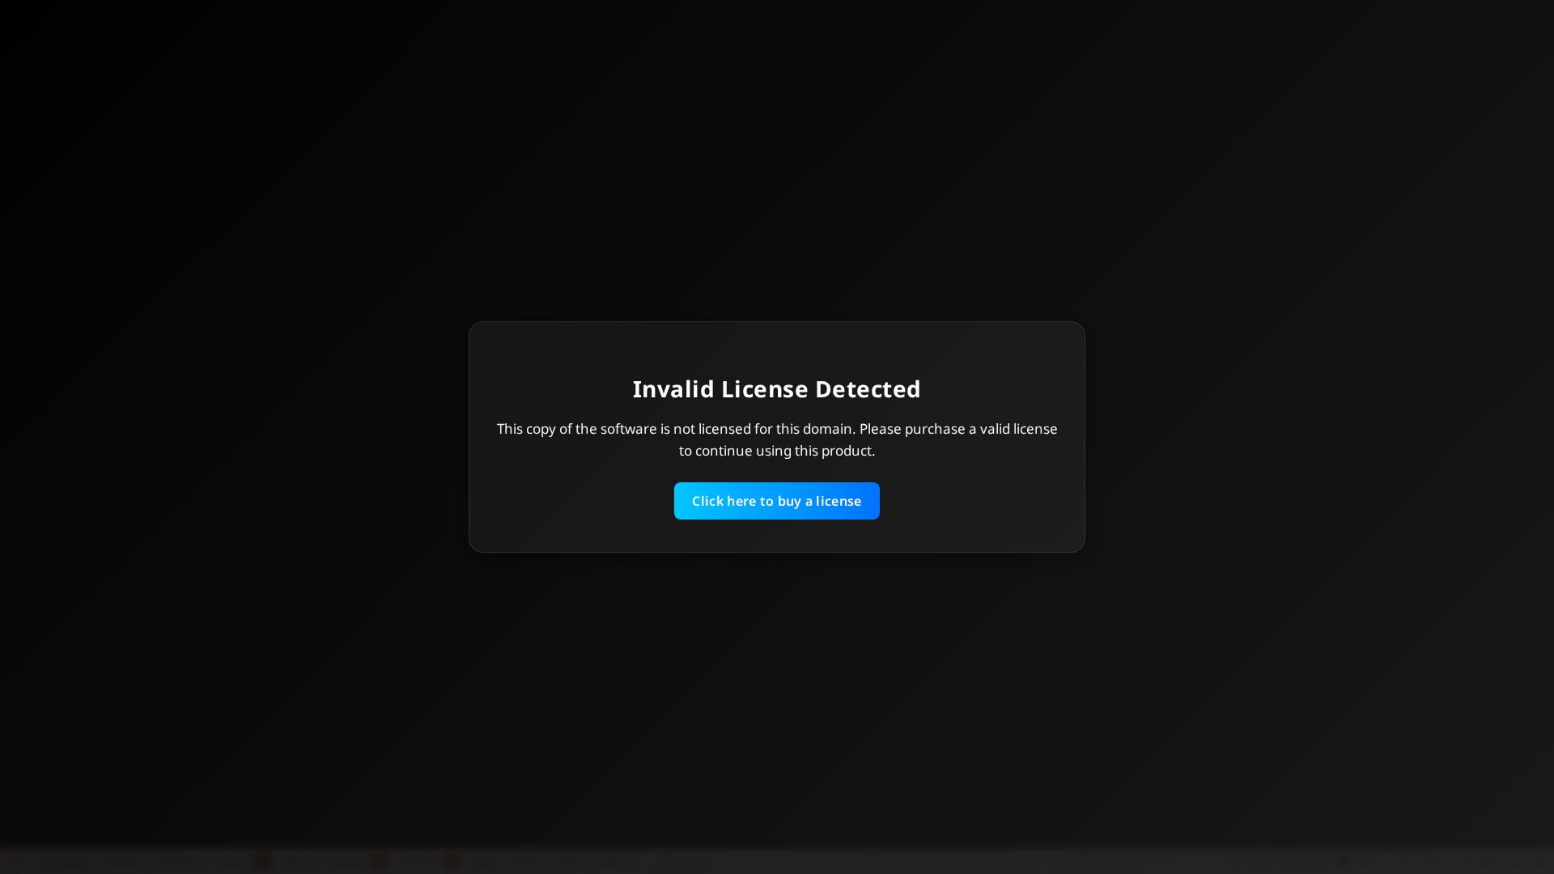The height and width of the screenshot is (874, 1554).
Task: Click the third red-badged taskbar icon
Action: pos(451,860)
